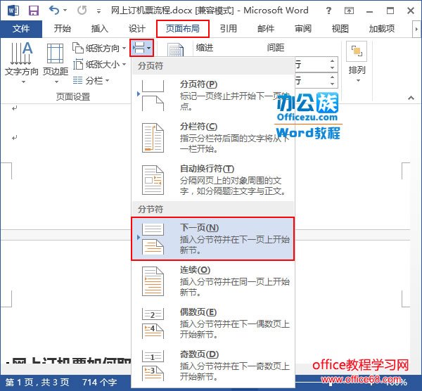Click the 下一页 section break icon
This screenshot has height=391, width=422.
[x=153, y=239]
